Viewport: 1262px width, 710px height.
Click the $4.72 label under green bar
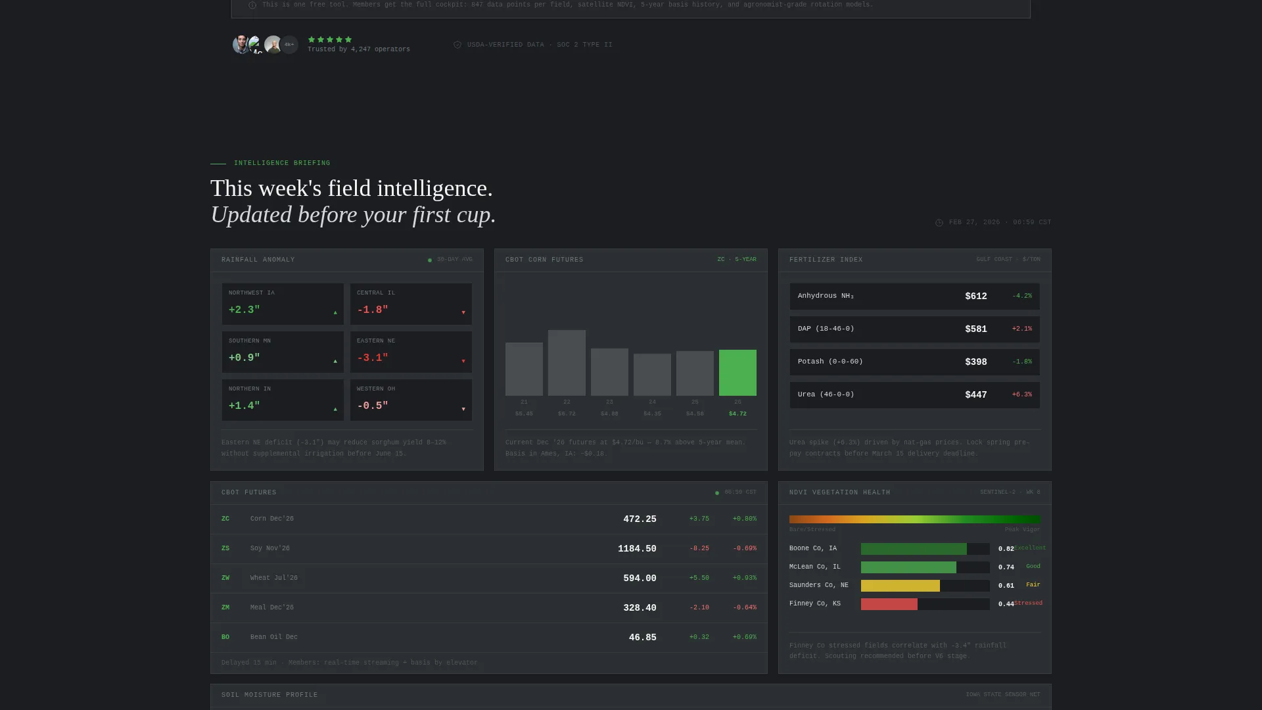coord(737,414)
